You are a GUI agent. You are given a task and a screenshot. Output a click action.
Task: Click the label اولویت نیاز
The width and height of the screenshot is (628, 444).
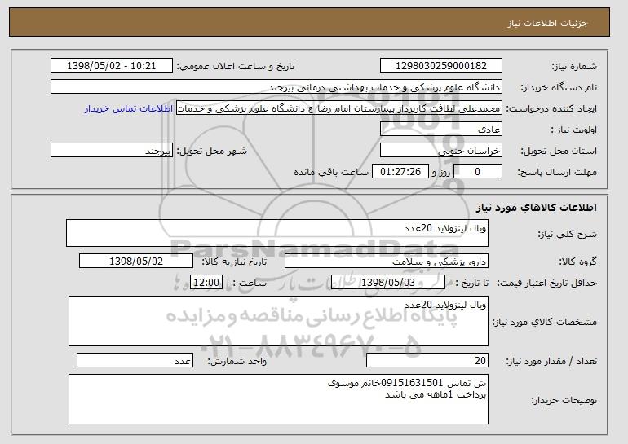pyautogui.click(x=574, y=130)
